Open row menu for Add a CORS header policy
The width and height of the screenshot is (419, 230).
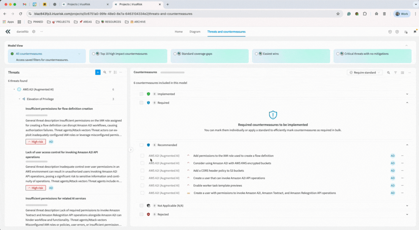point(402,171)
